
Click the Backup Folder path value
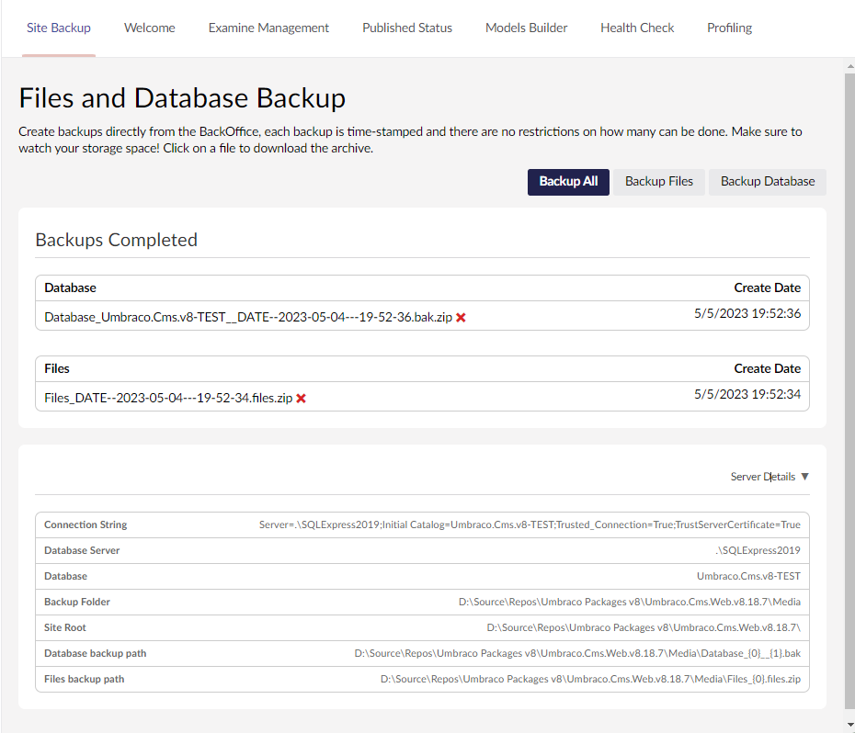pos(629,603)
